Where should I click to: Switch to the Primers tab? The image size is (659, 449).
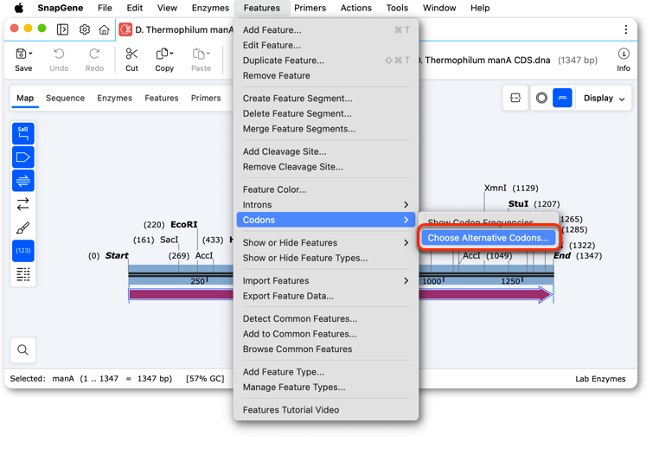click(x=206, y=98)
